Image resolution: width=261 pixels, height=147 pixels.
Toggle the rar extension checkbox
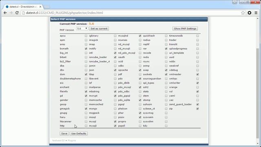tap(166, 49)
